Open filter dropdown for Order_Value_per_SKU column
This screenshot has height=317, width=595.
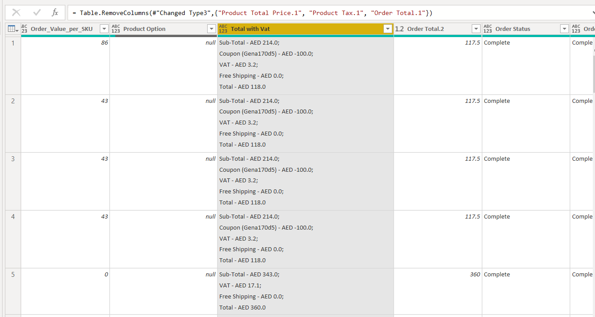[x=104, y=29]
